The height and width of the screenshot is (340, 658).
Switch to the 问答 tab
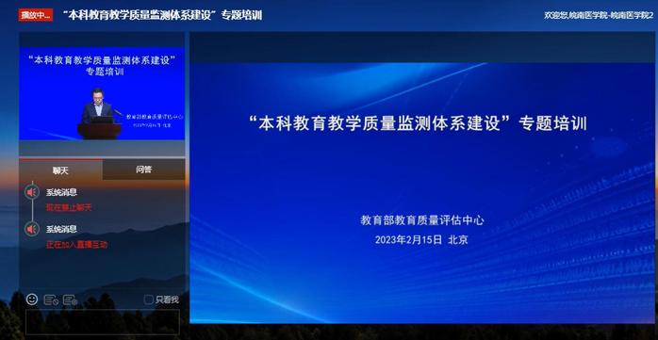[143, 170]
